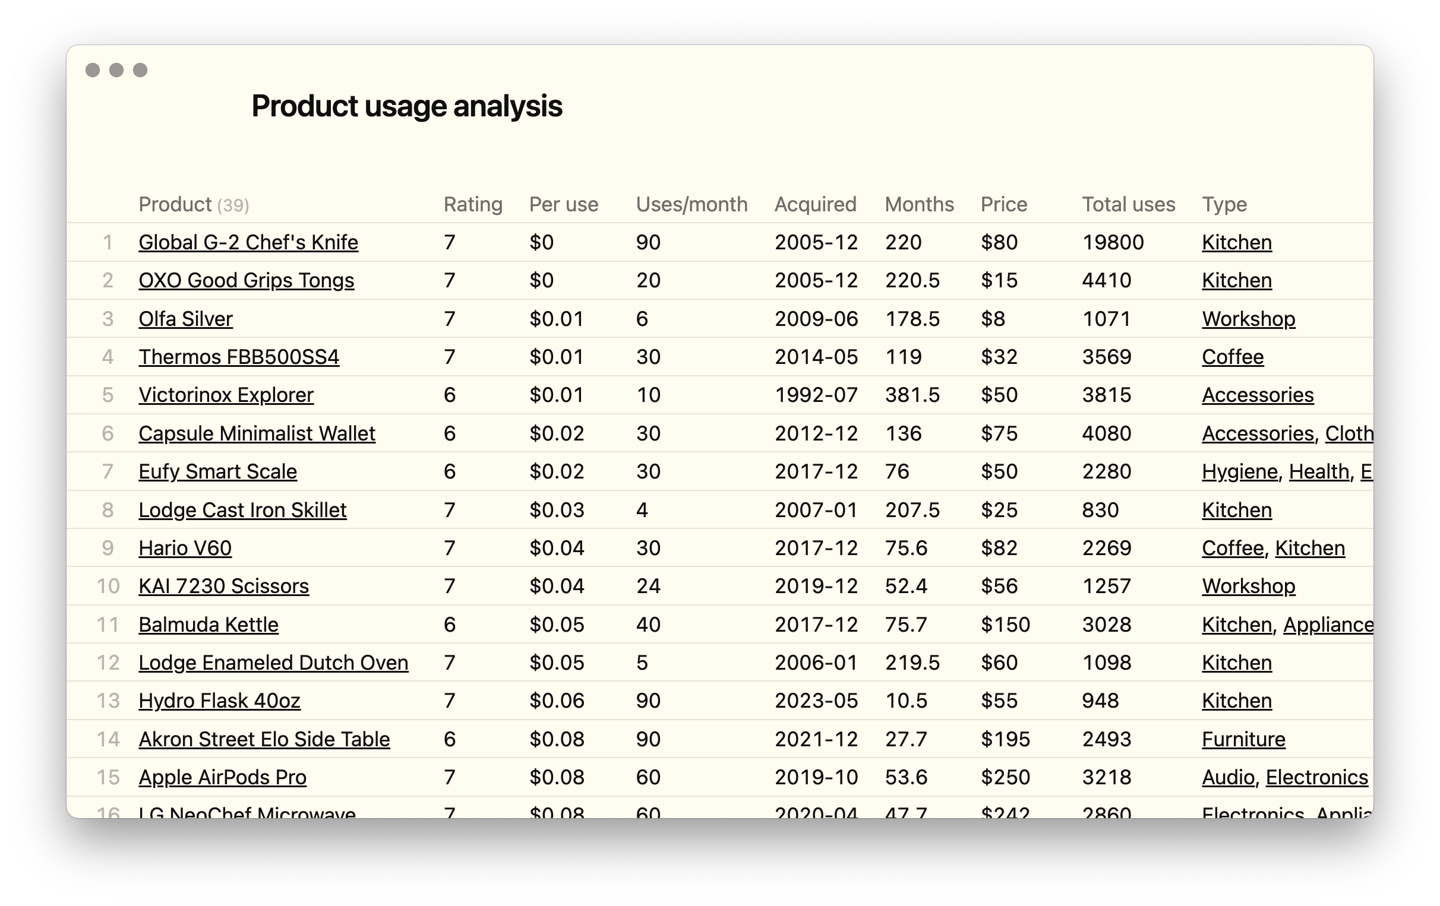The image size is (1440, 906).
Task: Select the $195 price cell
Action: point(1005,739)
